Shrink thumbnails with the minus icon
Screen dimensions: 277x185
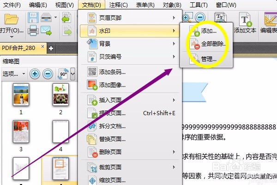(x=48, y=74)
